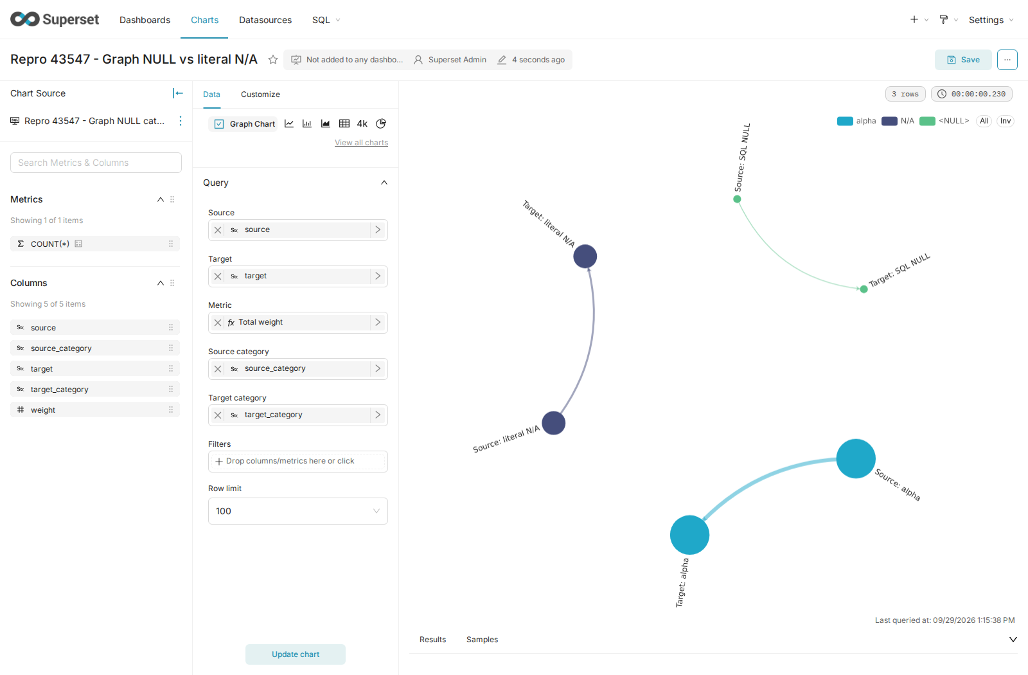Favorite the chart with star icon
The image size is (1028, 675).
pos(273,60)
